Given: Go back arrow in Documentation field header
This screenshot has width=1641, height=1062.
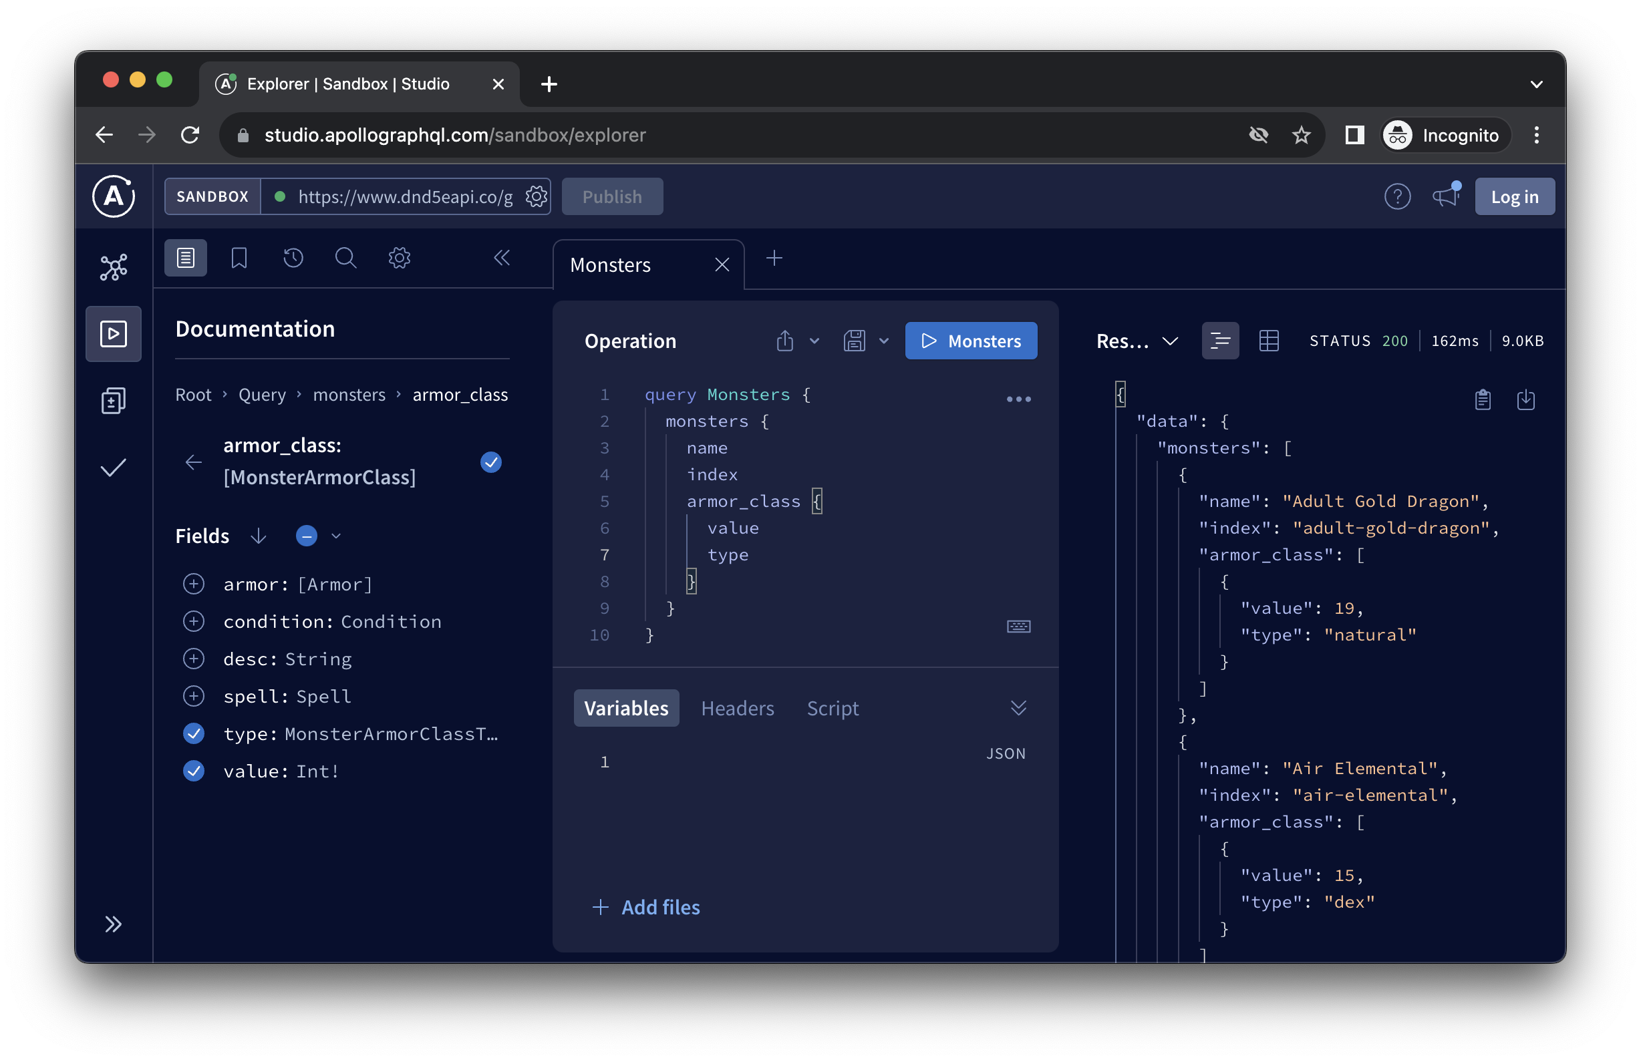Looking at the screenshot, I should coord(194,462).
